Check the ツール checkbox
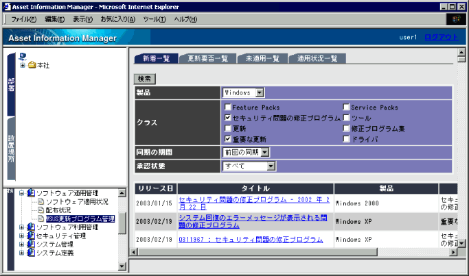Image resolution: width=469 pixels, height=276 pixels. (x=346, y=118)
